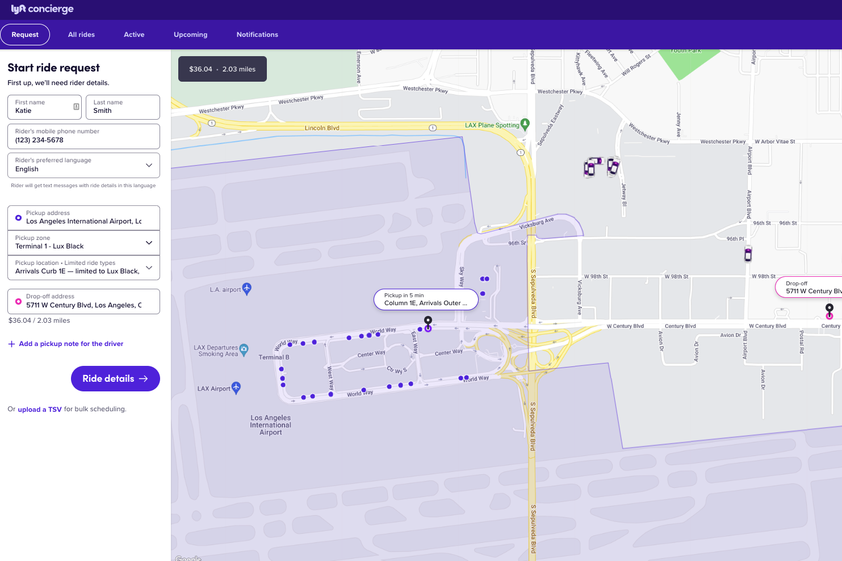
Task: Click the LAX Plane Spotting green marker
Action: (525, 124)
